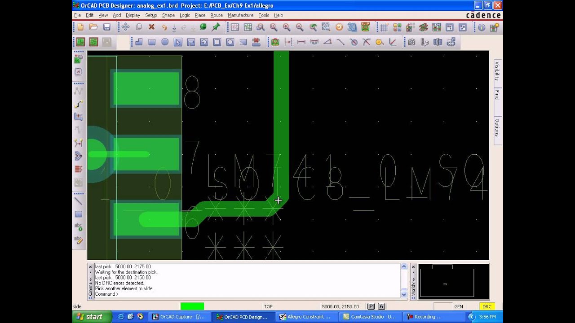Open the Constraint Manager icon
This screenshot has width=575, height=323.
coord(436,27)
